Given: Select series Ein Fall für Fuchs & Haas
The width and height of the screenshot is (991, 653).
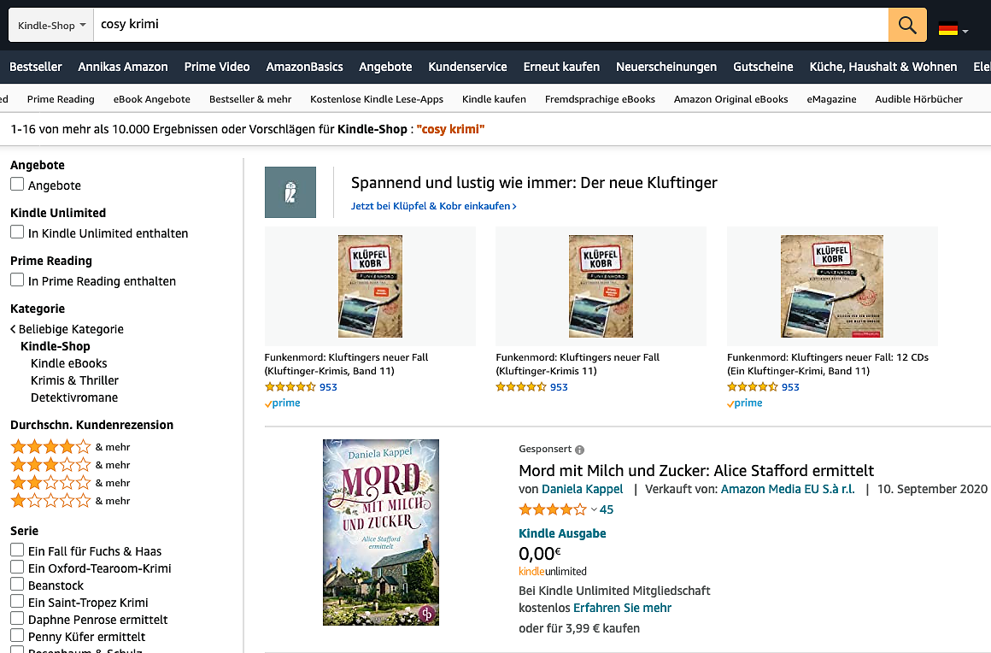Looking at the screenshot, I should [17, 550].
